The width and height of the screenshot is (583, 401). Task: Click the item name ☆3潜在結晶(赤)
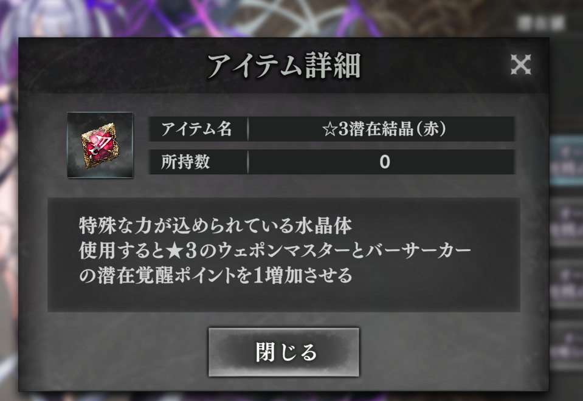point(384,129)
